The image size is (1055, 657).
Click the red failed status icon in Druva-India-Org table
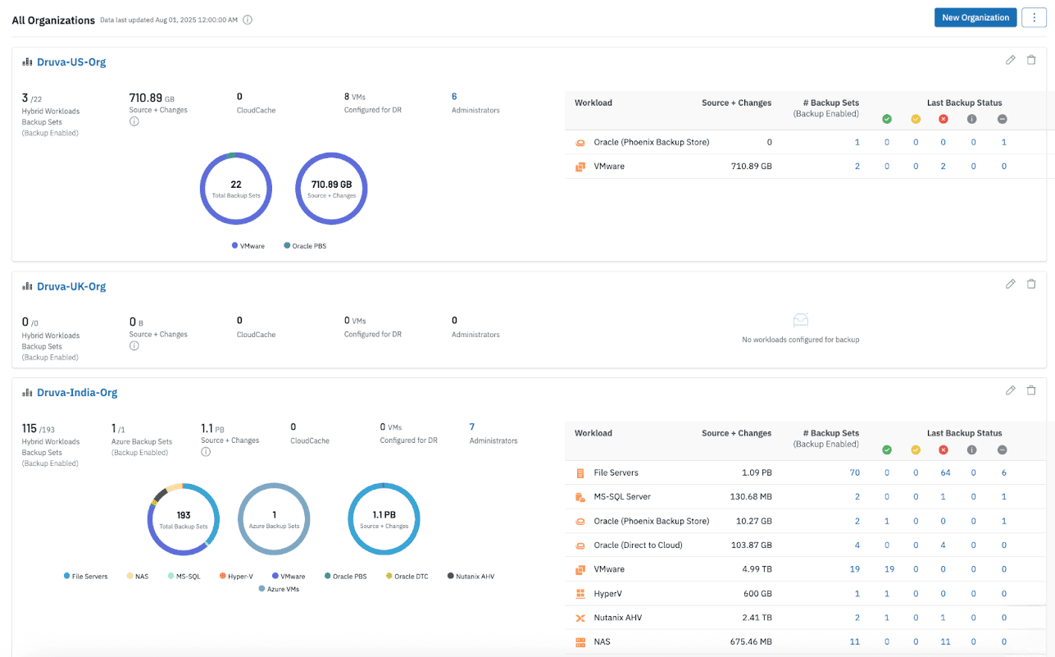pyautogui.click(x=944, y=449)
